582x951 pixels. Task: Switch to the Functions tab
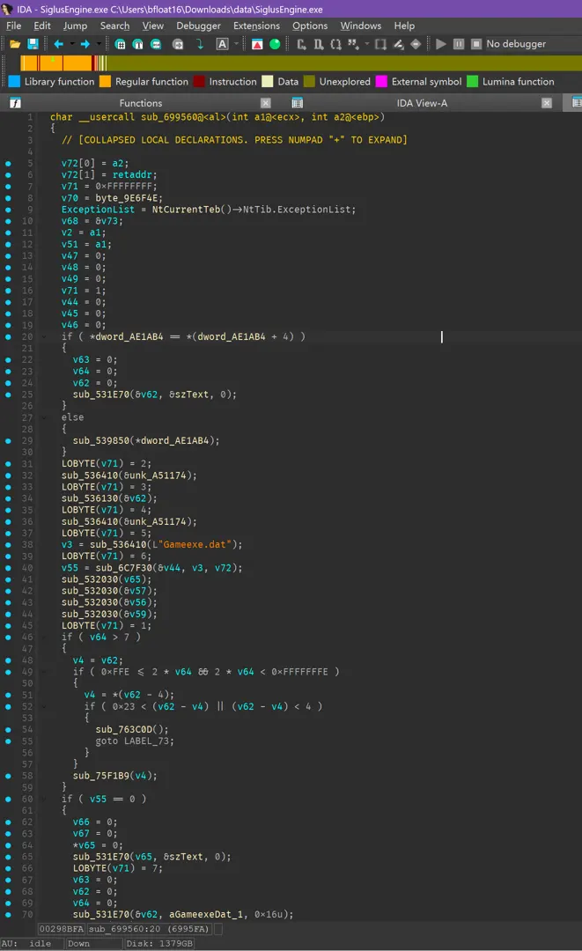tap(141, 103)
